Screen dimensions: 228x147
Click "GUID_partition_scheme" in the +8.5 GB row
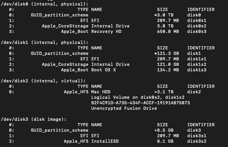[x=60, y=130]
